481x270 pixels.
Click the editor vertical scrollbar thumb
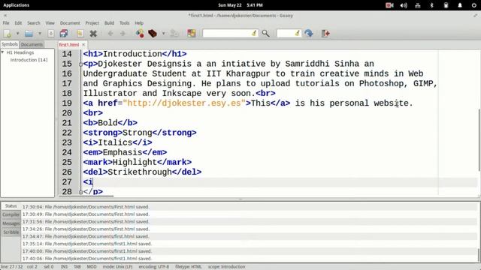[x=479, y=140]
